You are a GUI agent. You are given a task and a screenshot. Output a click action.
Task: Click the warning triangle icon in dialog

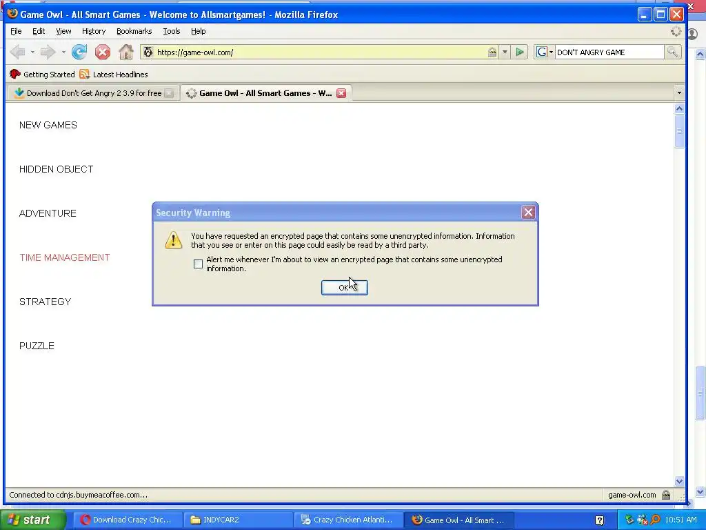(x=173, y=240)
